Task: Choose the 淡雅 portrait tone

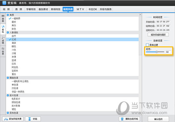Action: tap(14, 53)
